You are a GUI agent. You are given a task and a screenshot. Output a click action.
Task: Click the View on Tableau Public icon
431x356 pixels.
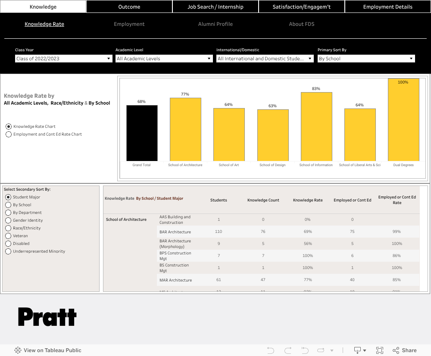[18, 350]
